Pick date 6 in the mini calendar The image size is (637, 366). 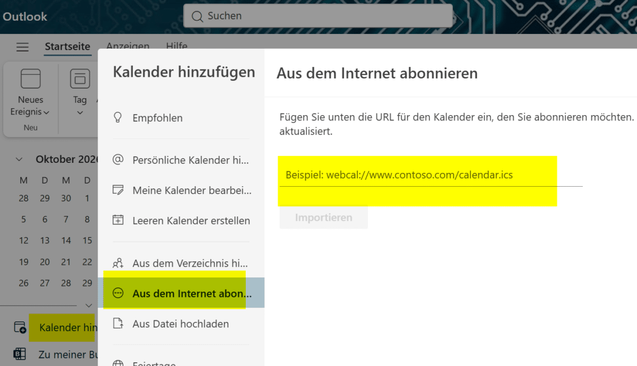(45, 219)
